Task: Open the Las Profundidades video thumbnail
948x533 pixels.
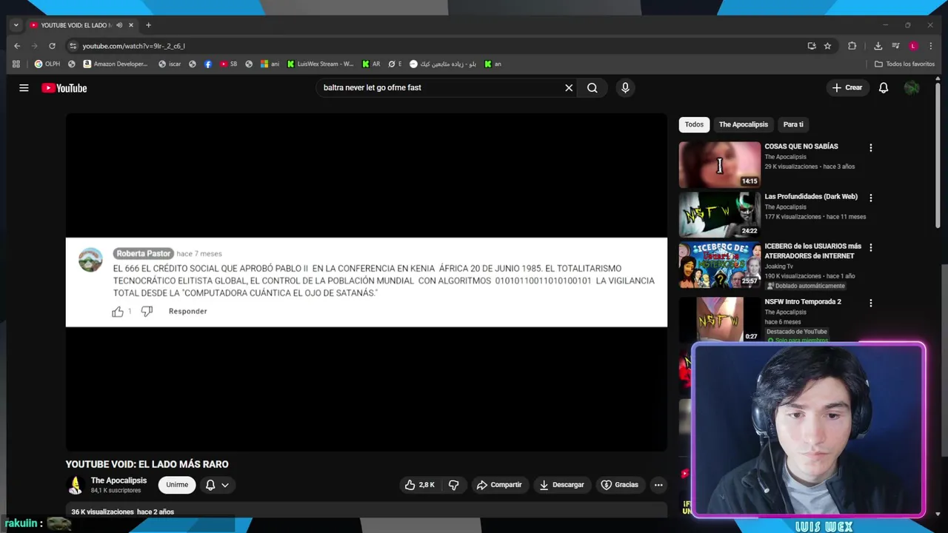Action: 720,215
